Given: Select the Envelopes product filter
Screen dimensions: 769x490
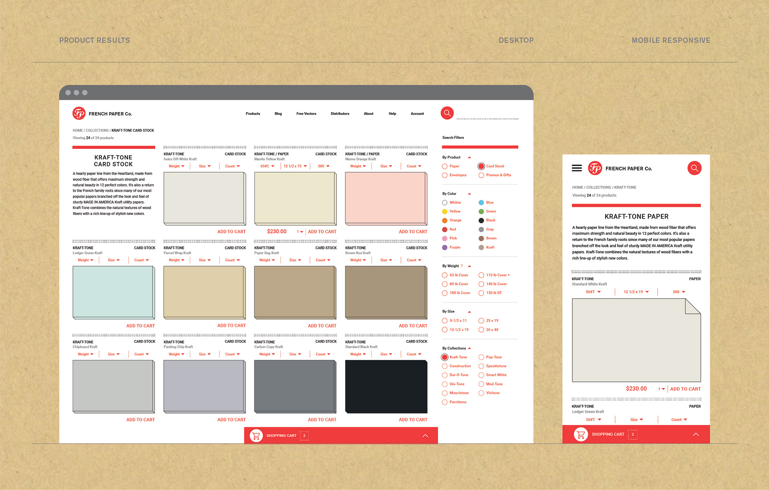Looking at the screenshot, I should (445, 175).
